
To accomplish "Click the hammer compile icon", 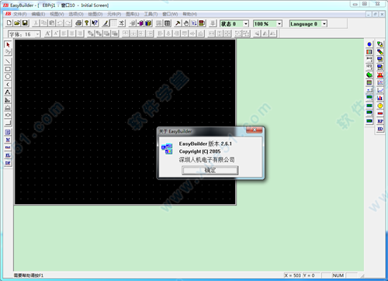I will click(x=178, y=23).
